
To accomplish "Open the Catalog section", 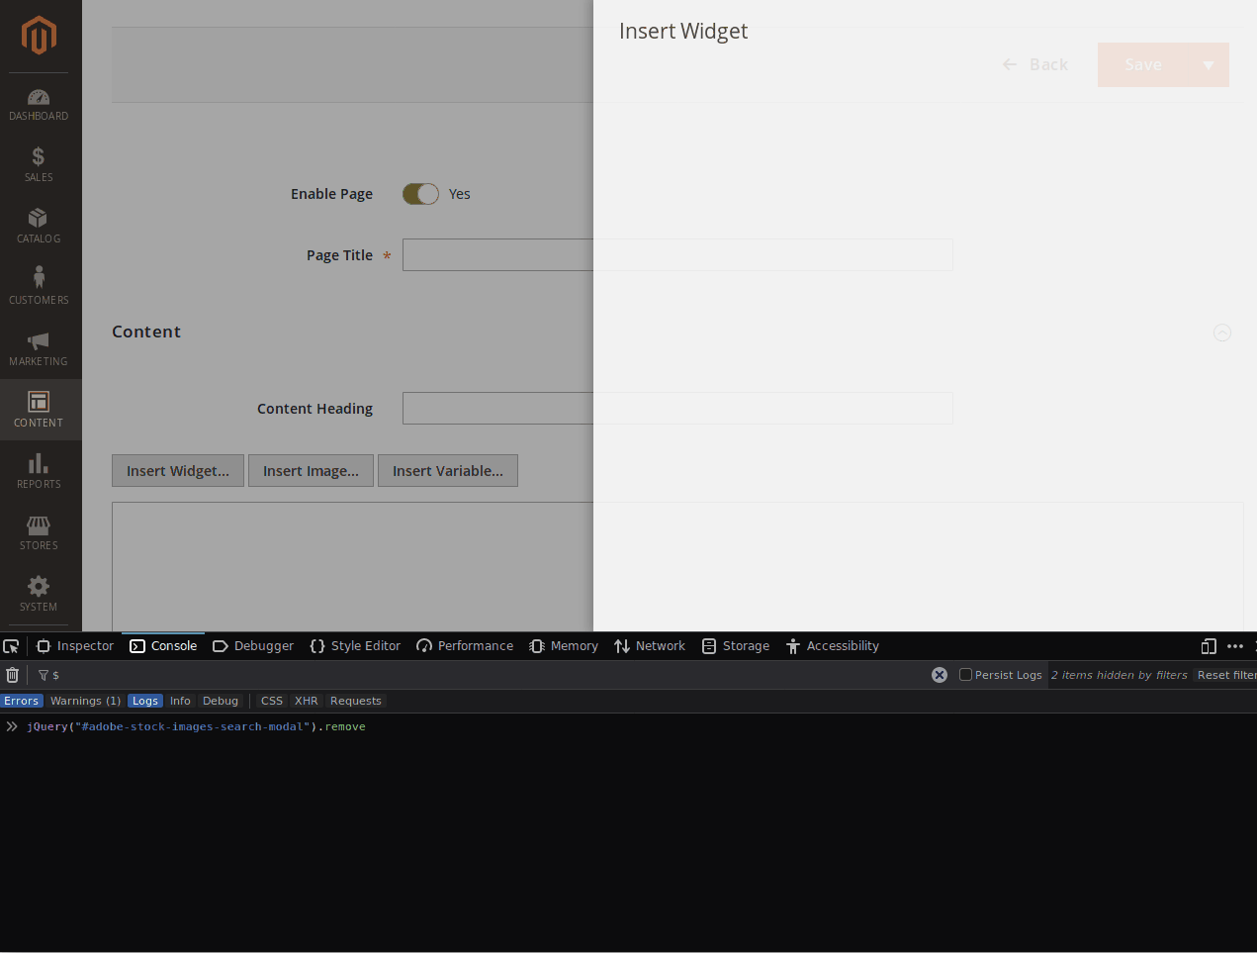I will pos(39,225).
